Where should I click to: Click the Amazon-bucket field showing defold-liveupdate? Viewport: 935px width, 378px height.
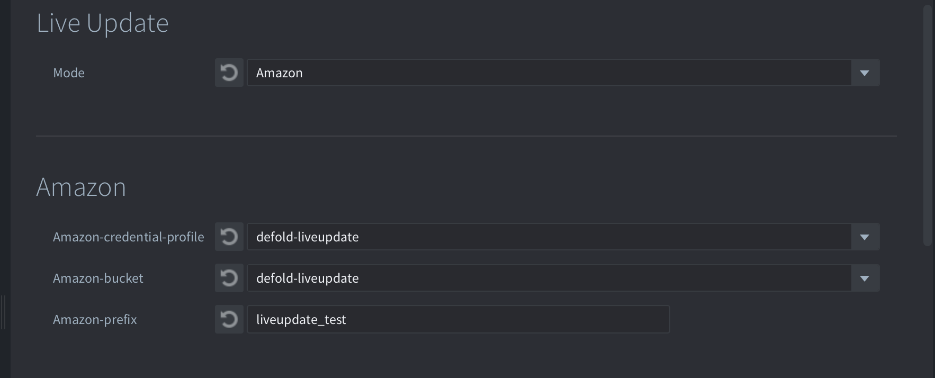[x=549, y=278]
